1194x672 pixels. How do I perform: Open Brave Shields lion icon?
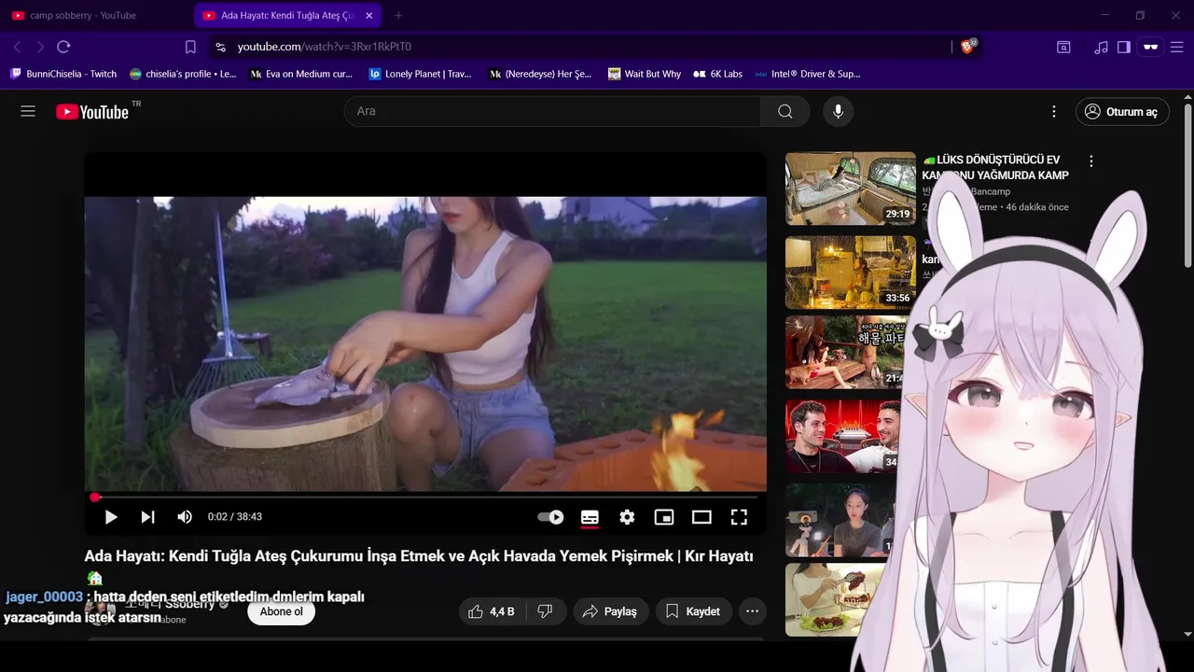click(x=968, y=47)
